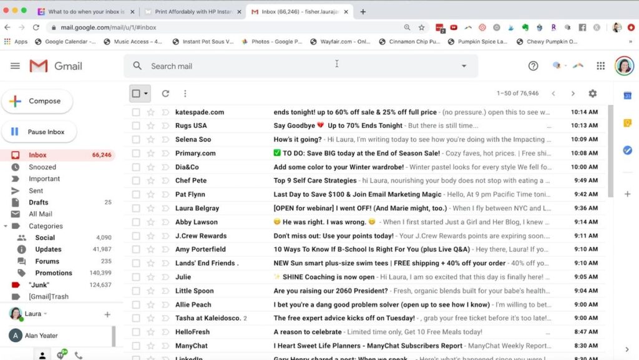Tick the checkbox for Dia&Co email
Screen dimensions: 639x360
click(136, 167)
